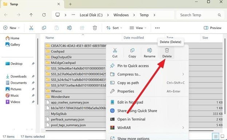227x140 pixels.
Task: Open the Sort dropdown
Action: pyautogui.click(x=114, y=28)
